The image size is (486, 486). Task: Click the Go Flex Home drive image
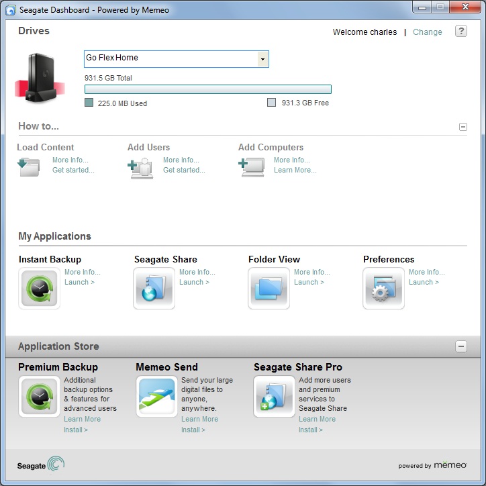(40, 78)
